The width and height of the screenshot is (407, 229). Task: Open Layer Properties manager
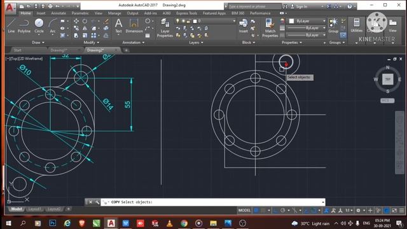[x=165, y=28]
